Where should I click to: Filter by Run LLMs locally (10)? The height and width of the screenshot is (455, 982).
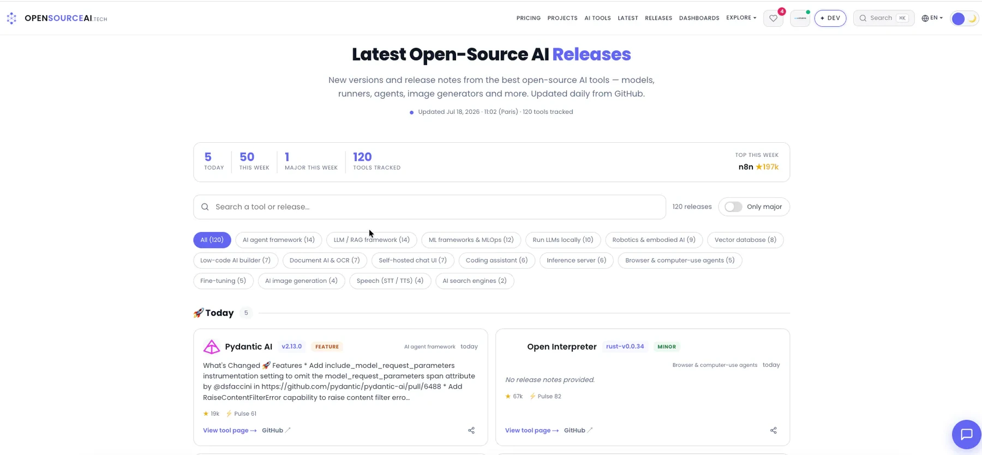pos(562,240)
